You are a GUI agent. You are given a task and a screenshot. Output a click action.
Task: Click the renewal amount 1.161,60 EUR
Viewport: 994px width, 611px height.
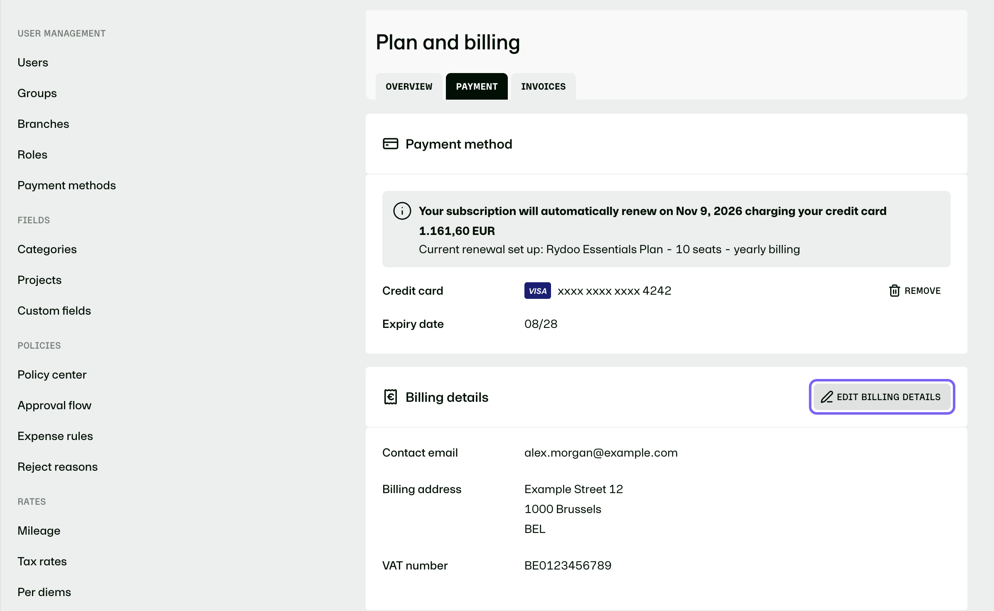point(457,231)
